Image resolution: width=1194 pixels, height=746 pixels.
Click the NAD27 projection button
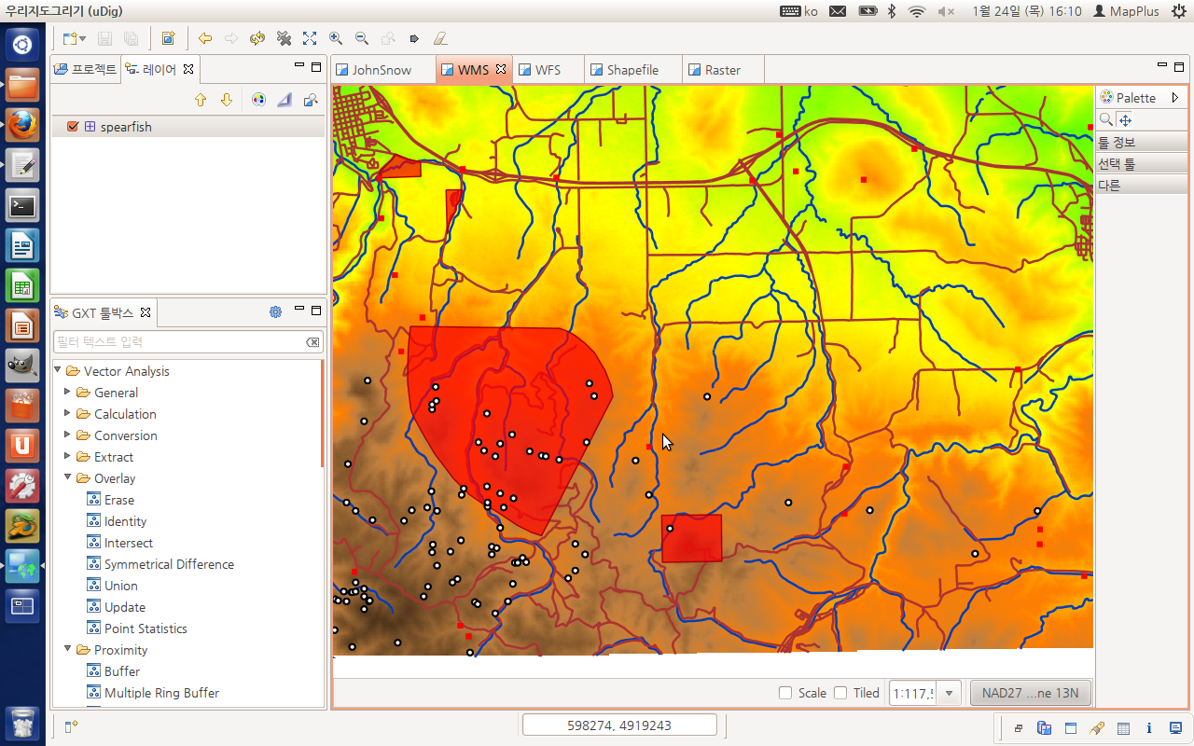[x=1030, y=693]
